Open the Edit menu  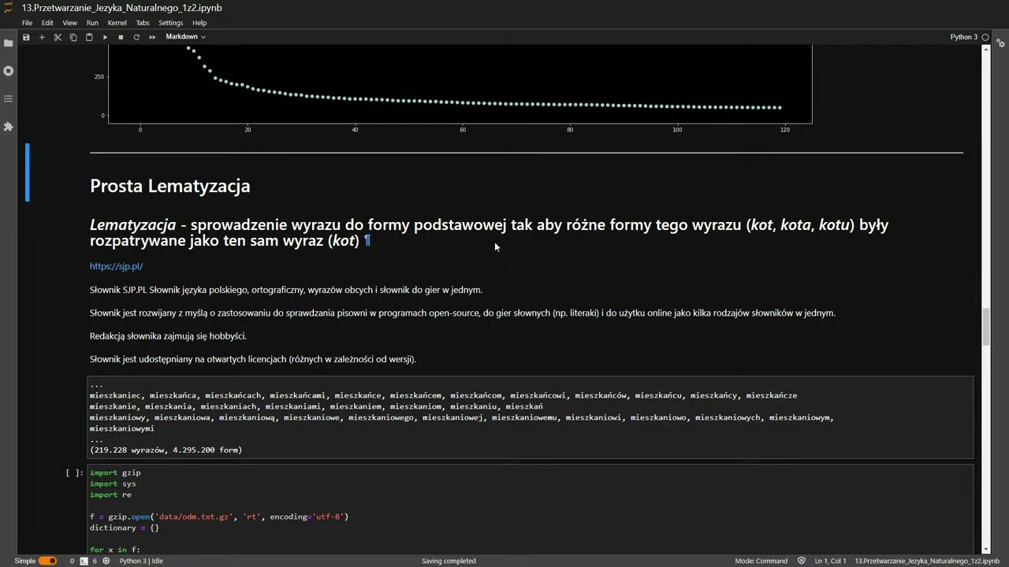47,23
